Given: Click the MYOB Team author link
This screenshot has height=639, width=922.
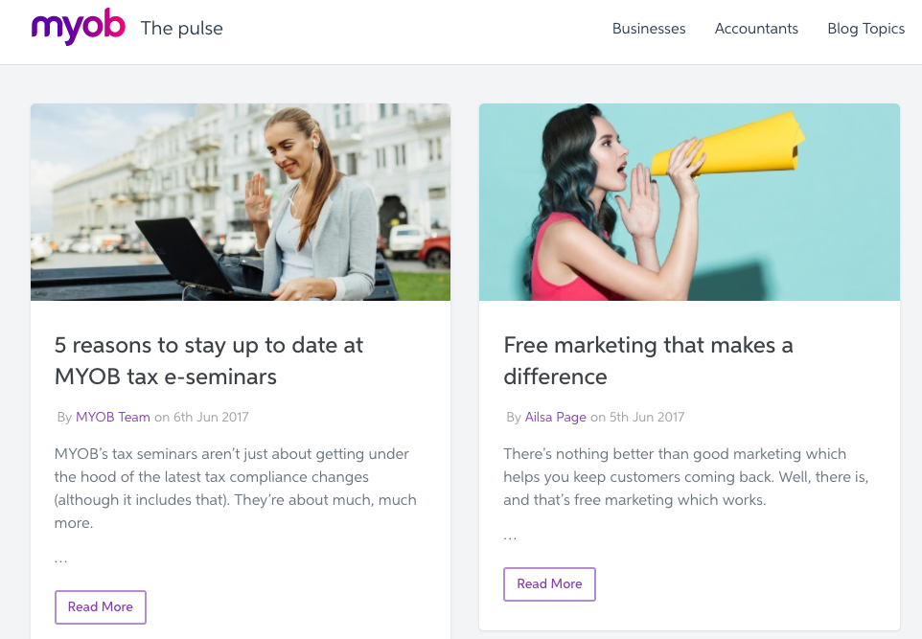Looking at the screenshot, I should pos(112,417).
